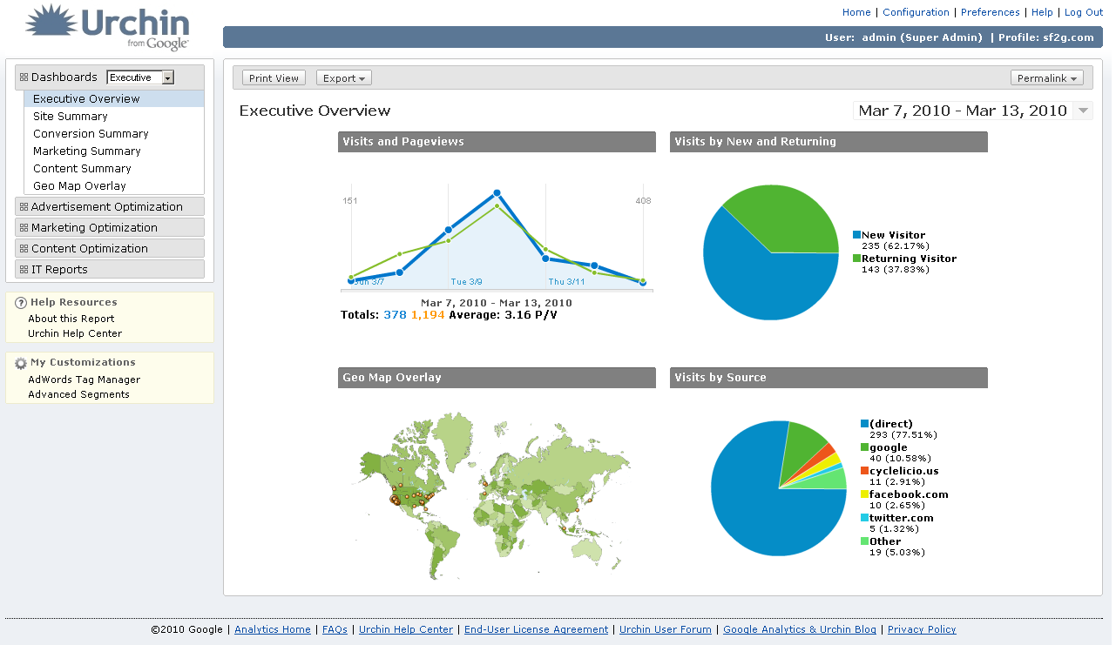
Task: Open the Permalink dropdown
Action: pyautogui.click(x=1047, y=78)
